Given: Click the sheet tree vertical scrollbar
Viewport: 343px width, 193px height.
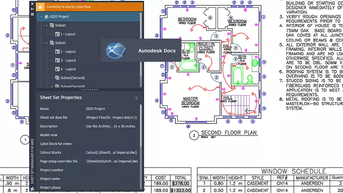Looking at the screenshot, I should pyautogui.click(x=141, y=45).
